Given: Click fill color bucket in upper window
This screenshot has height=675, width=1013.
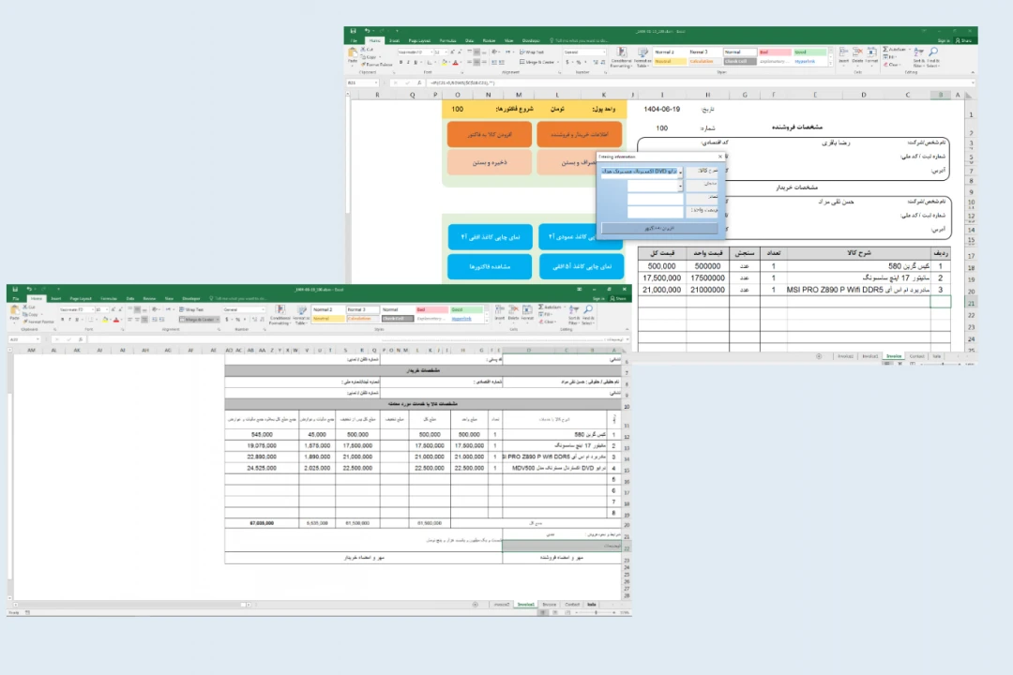Looking at the screenshot, I should [445, 63].
